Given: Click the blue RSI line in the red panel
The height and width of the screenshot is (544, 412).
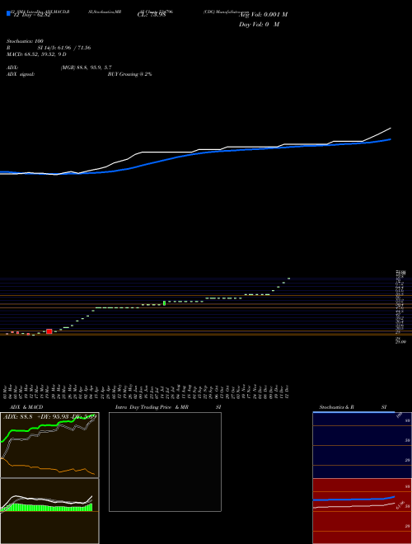Looking at the screenshot, I should 353,499.
